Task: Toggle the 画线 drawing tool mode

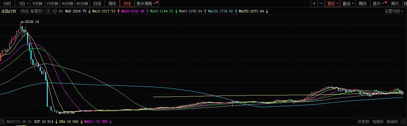Action: 362,3
